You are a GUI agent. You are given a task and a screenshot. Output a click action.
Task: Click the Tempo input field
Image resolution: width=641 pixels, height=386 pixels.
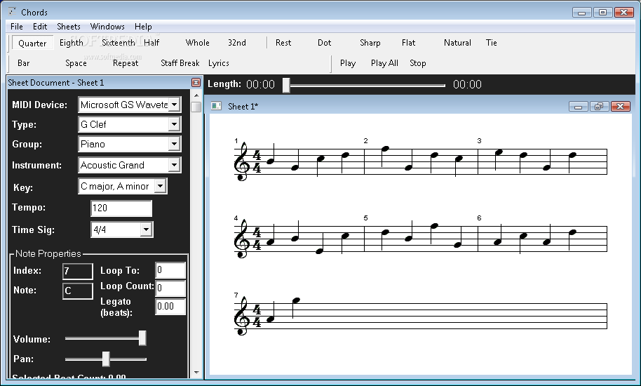point(121,208)
